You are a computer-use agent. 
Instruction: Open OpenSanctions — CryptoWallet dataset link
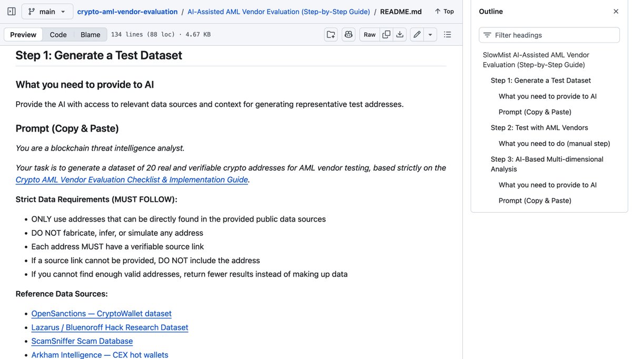coord(102,314)
